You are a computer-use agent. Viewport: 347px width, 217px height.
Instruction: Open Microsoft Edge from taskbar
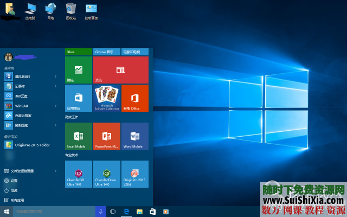tap(126, 212)
